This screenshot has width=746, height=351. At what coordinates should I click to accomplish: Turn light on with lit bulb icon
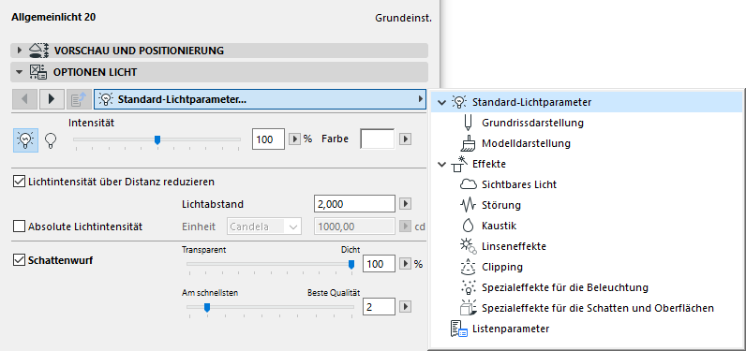coord(25,140)
